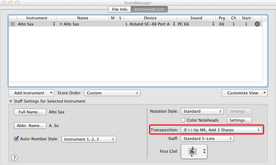The width and height of the screenshot is (276, 165).
Task: Toggle the Auto-Number Style checkbox
Action: (16, 139)
